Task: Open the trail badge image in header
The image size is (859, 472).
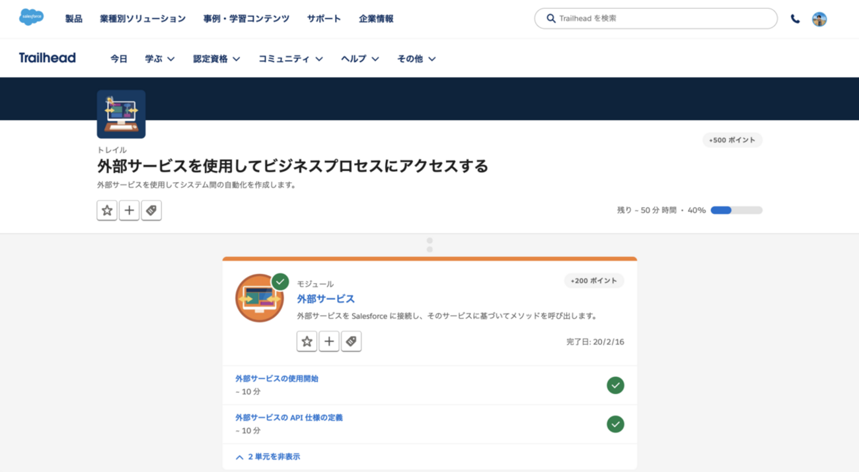Action: click(x=121, y=114)
